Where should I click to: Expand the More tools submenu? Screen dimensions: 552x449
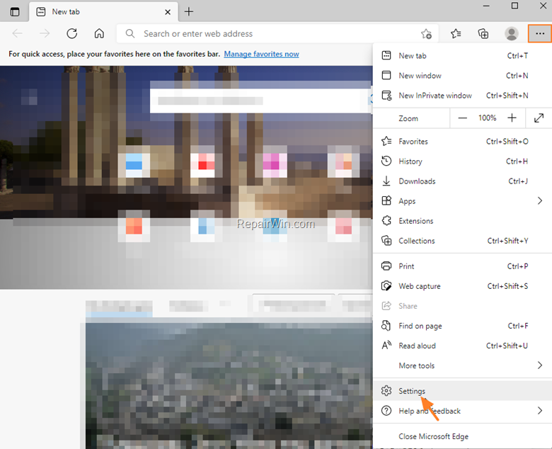pos(462,365)
